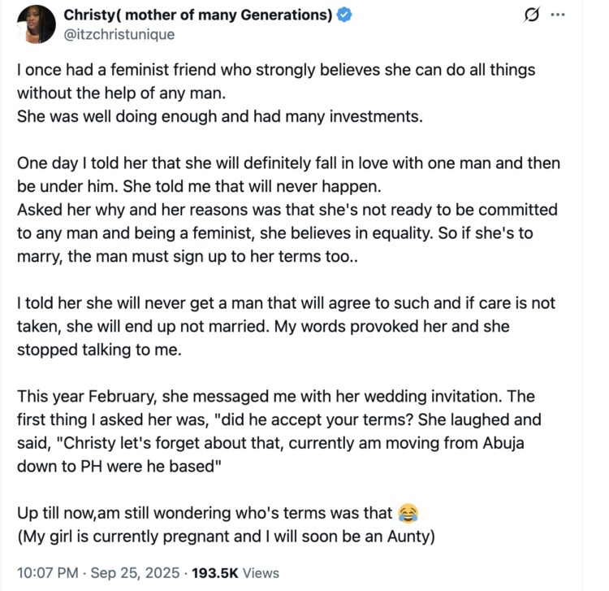The height and width of the screenshot is (591, 609).
Task: Click the 10:07 PM timestamp
Action: coord(45,572)
